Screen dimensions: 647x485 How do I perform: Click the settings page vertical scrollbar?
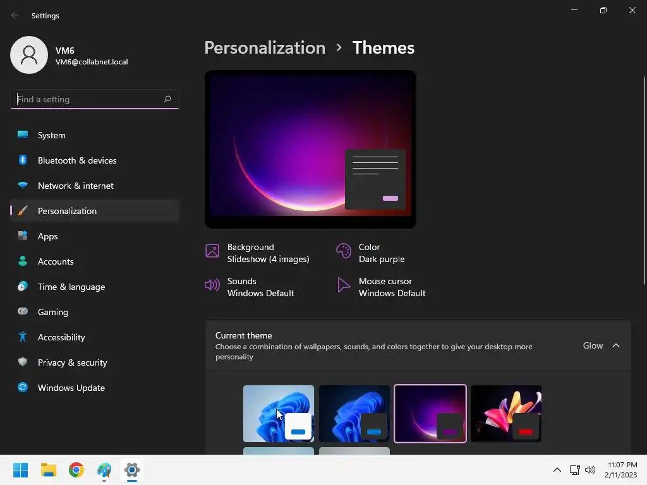pyautogui.click(x=644, y=180)
